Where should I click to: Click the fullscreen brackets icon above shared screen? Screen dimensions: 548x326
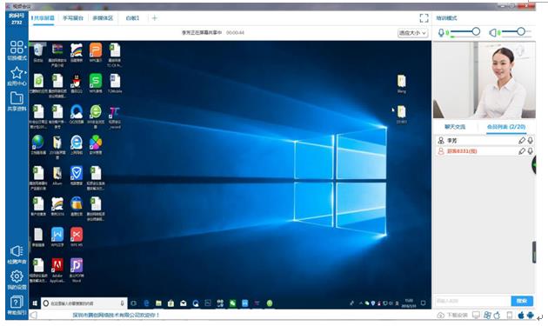point(424,18)
